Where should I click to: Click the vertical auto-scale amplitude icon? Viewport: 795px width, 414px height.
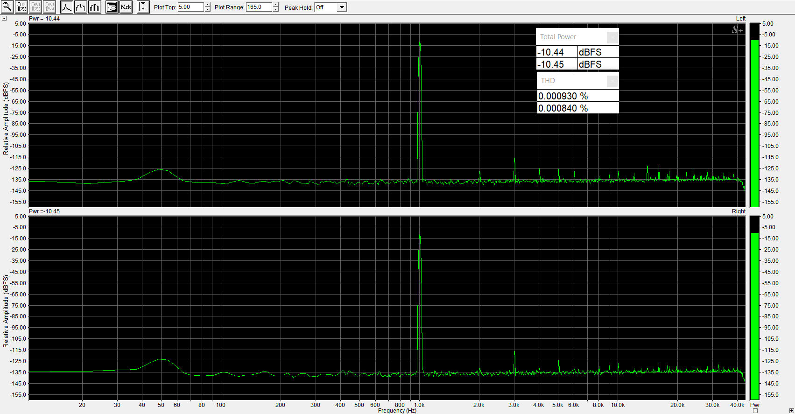pos(143,7)
